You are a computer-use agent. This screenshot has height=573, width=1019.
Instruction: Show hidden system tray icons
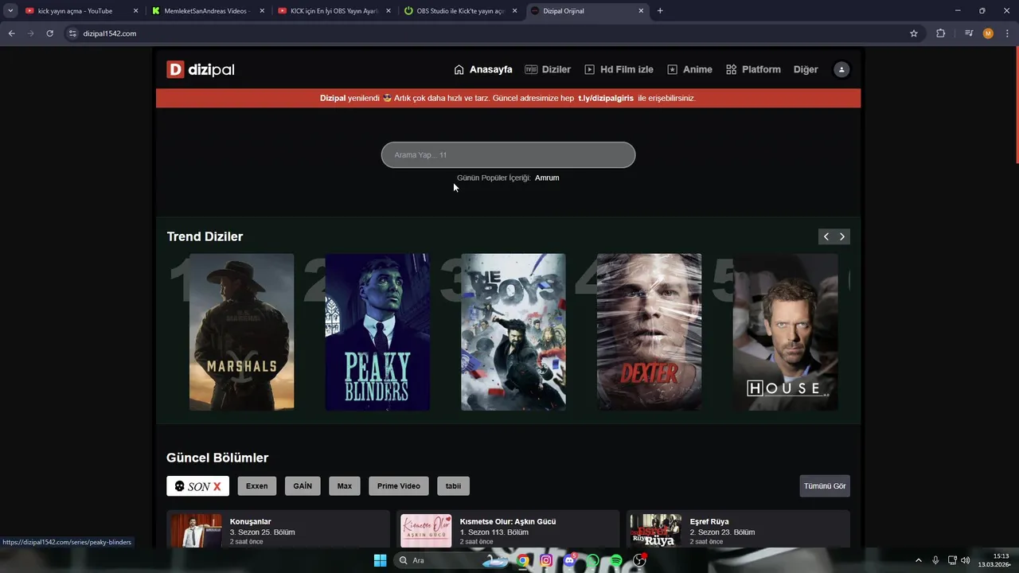[x=918, y=560]
